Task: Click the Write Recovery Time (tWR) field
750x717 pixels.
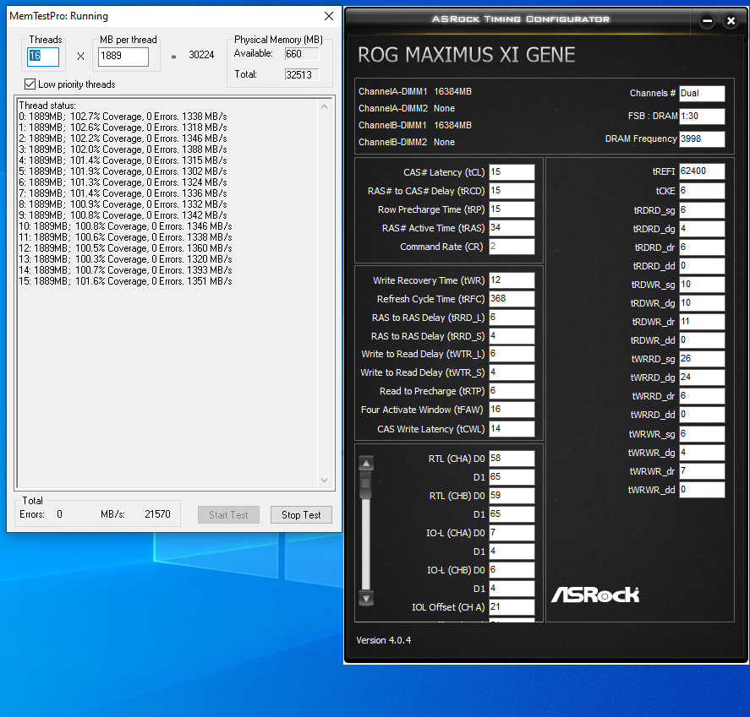Action: click(x=512, y=280)
